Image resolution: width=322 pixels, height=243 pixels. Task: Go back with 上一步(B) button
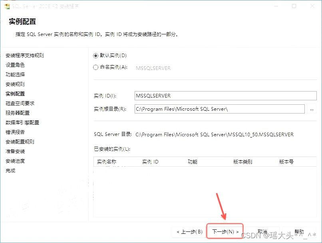tap(189, 232)
